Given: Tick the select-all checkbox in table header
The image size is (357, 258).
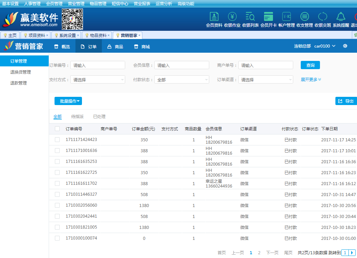Looking at the screenshot, I should pyautogui.click(x=57, y=129).
